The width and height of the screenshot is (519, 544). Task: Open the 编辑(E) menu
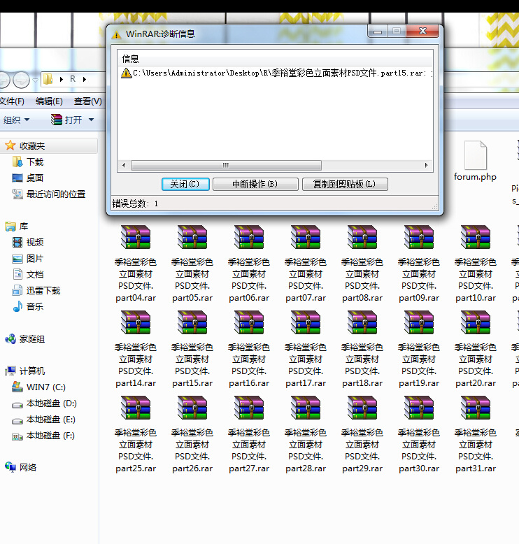[x=49, y=101]
